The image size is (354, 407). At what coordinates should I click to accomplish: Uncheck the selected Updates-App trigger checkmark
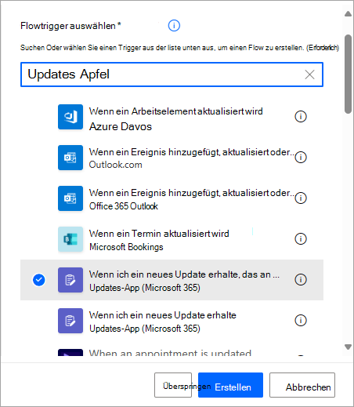tap(39, 280)
